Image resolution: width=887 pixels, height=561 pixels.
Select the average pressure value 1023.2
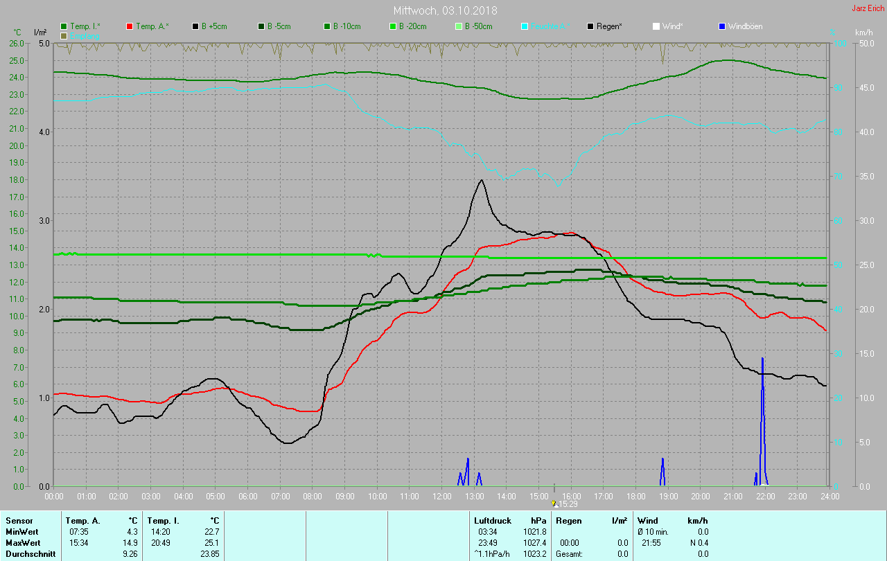(534, 554)
